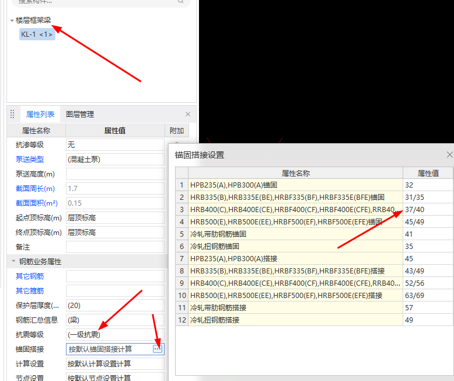The height and width of the screenshot is (381, 454).
Task: Select 冷轧带肋钢筋搭接 row
Action: (296, 307)
